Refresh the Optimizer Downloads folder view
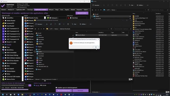This screenshot has height=96, width=170. click(x=111, y=29)
